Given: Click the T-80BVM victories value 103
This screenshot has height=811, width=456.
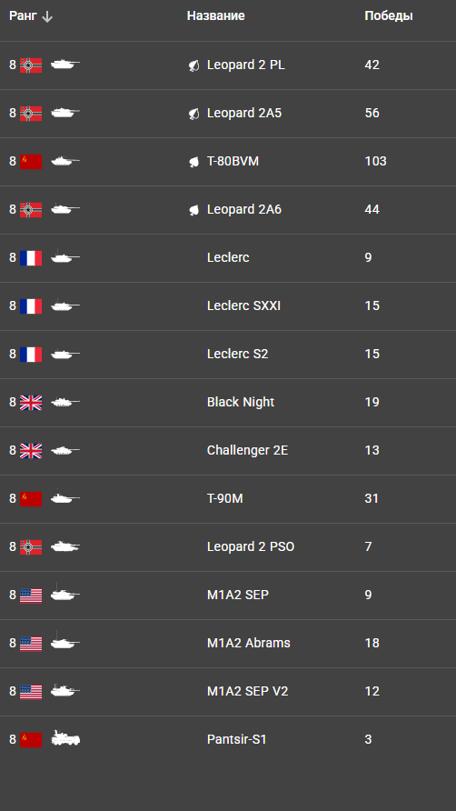Looking at the screenshot, I should (x=375, y=161).
